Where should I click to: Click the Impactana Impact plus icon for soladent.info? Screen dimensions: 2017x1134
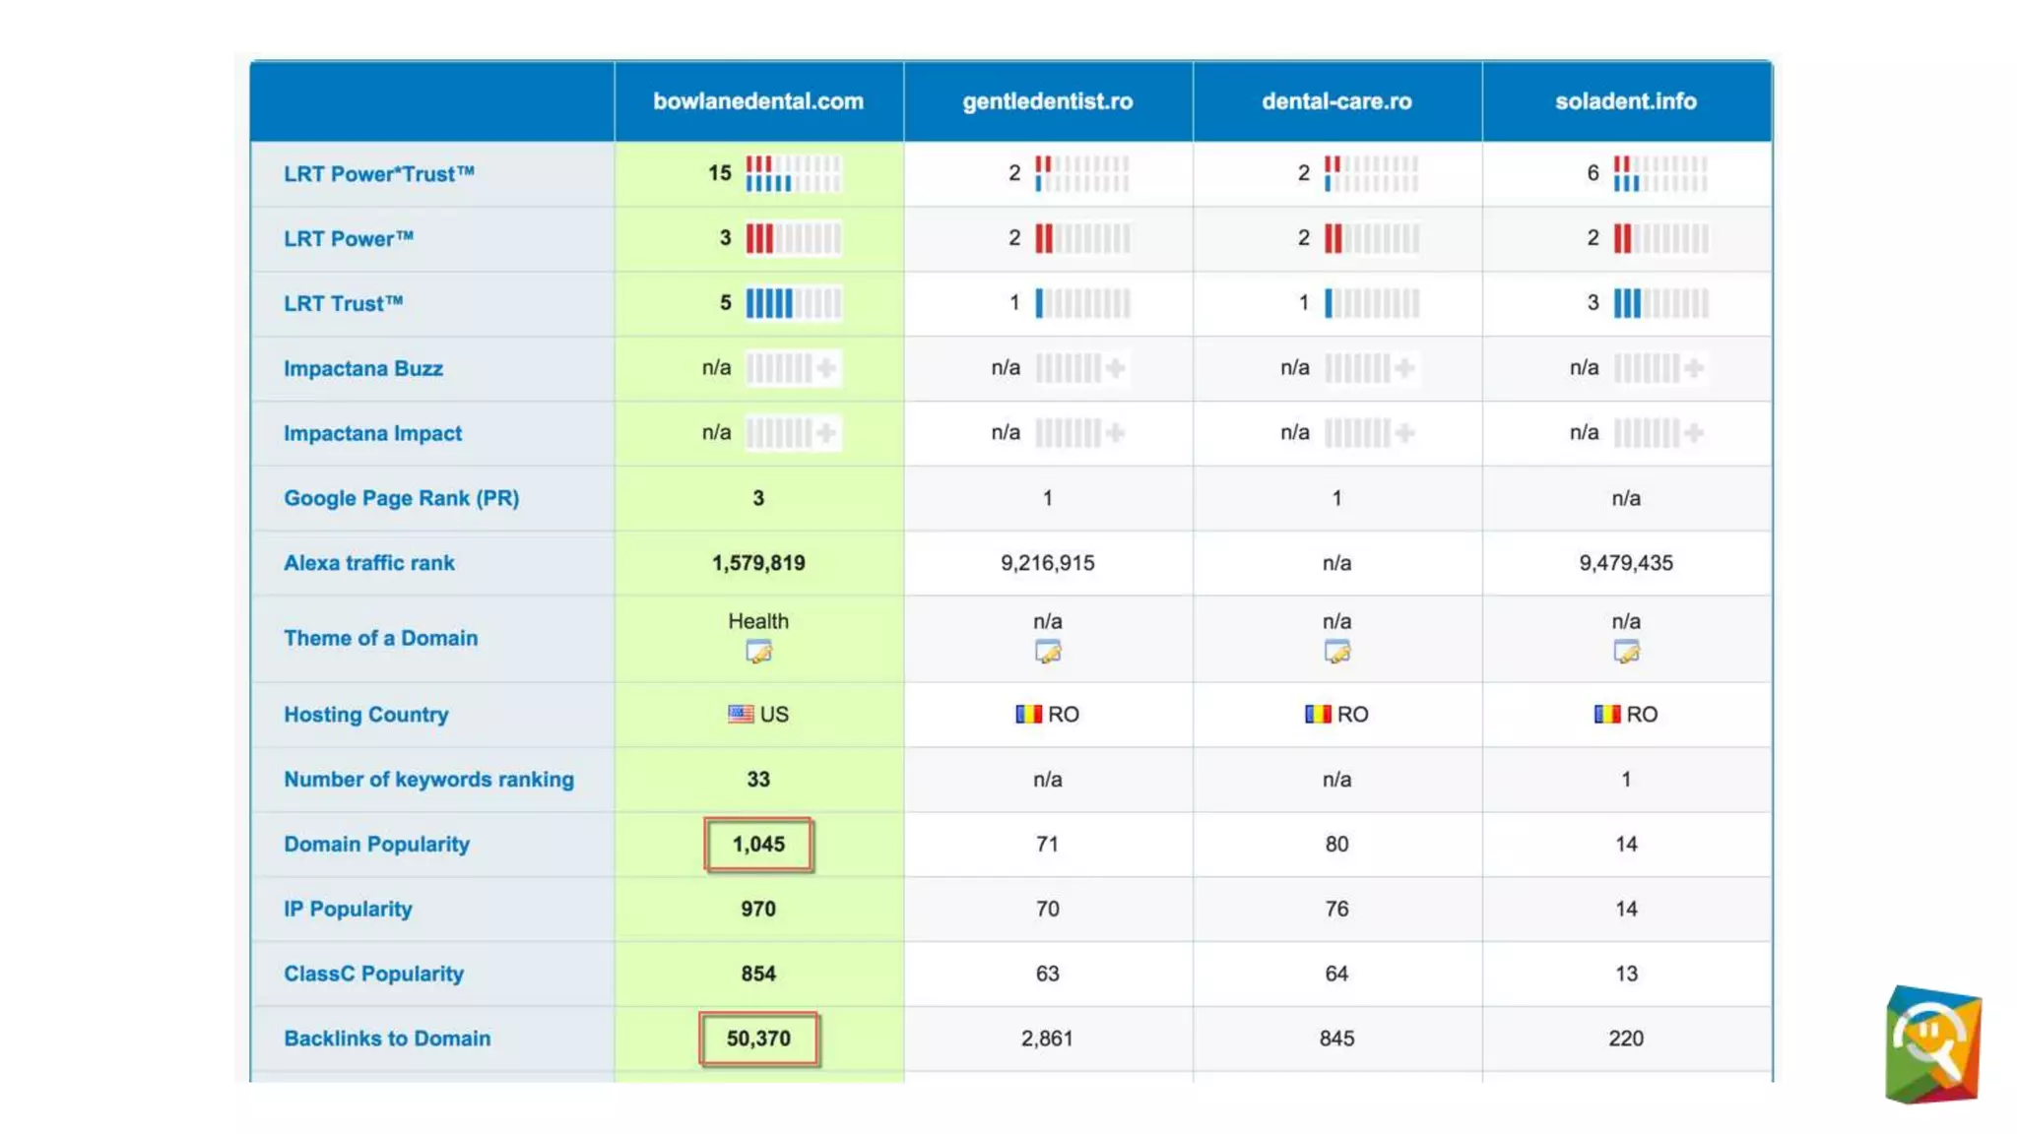pyautogui.click(x=1694, y=433)
